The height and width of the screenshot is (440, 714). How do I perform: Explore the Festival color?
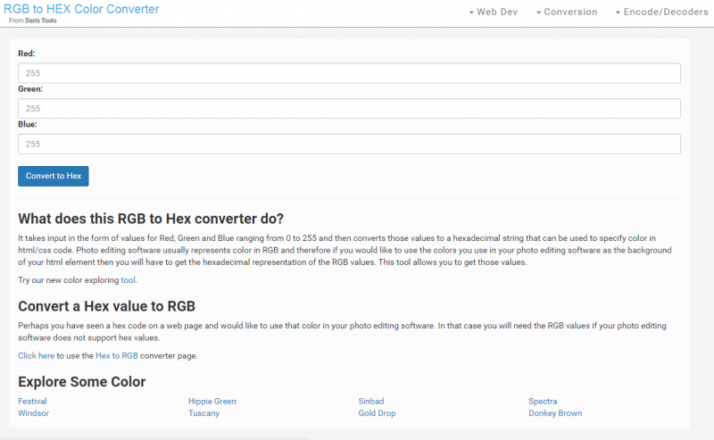point(32,402)
